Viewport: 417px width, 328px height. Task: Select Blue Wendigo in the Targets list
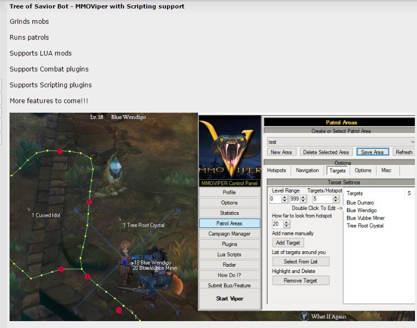coord(361,211)
